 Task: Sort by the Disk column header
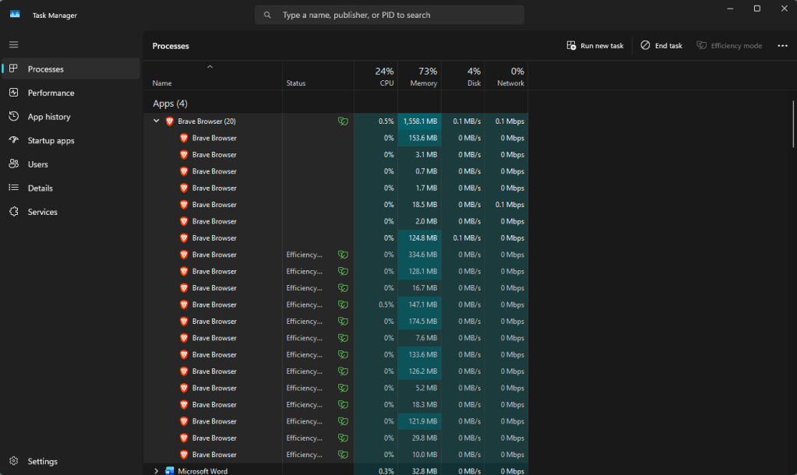click(x=463, y=76)
